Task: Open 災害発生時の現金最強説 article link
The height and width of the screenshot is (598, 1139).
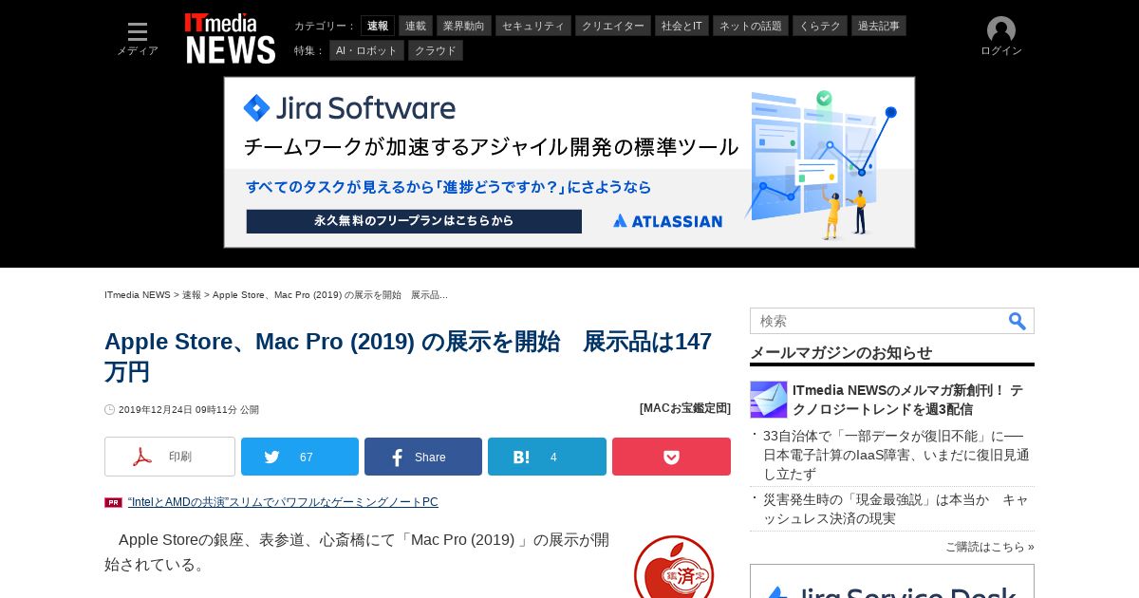Action: [x=896, y=509]
